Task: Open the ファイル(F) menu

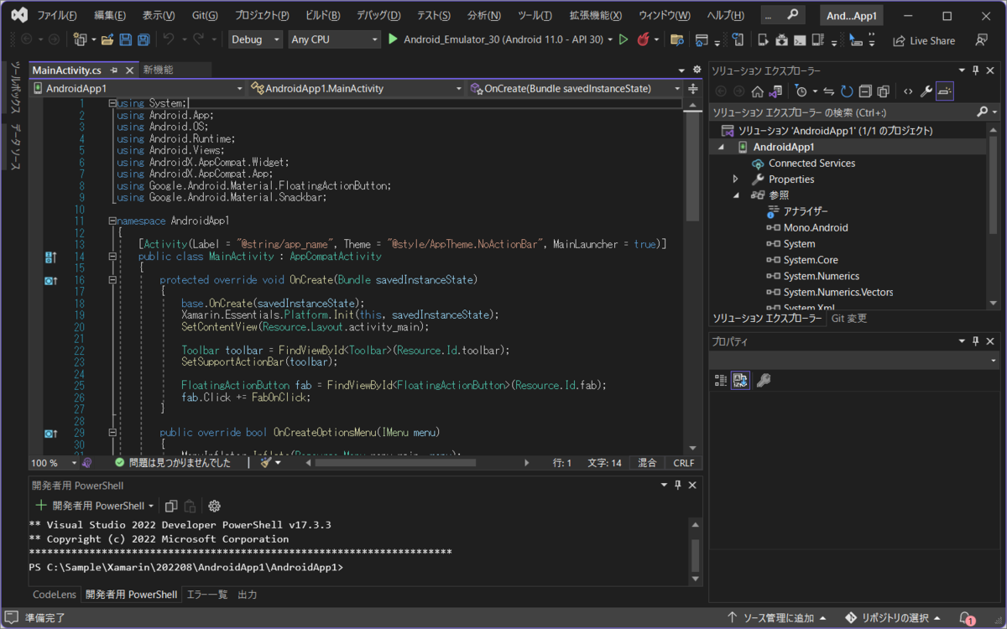Action: [x=57, y=16]
